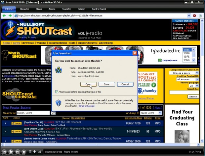Screen dimensions: 205x156
Task: Refresh the page using the reload icon
Action: (200, 16)
